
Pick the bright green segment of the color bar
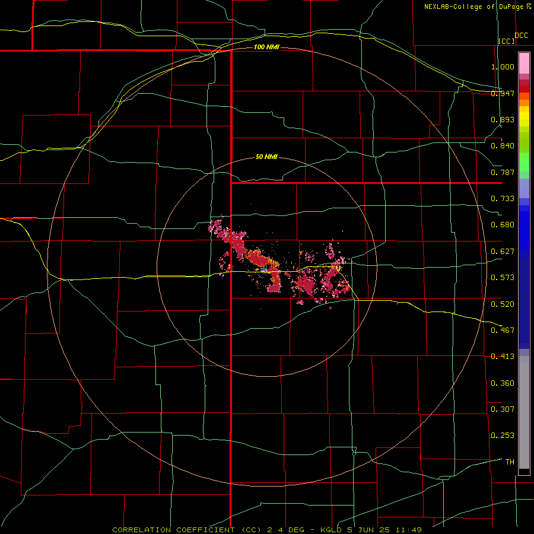coord(524,162)
